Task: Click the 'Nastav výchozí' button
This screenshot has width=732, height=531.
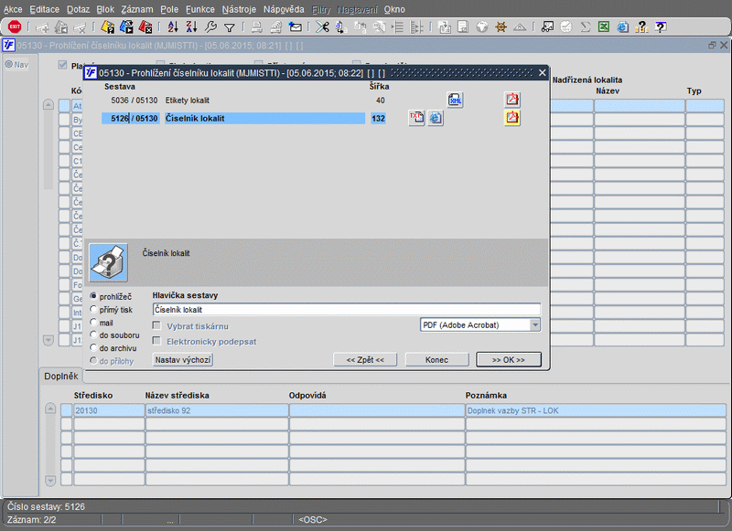Action: click(x=183, y=359)
